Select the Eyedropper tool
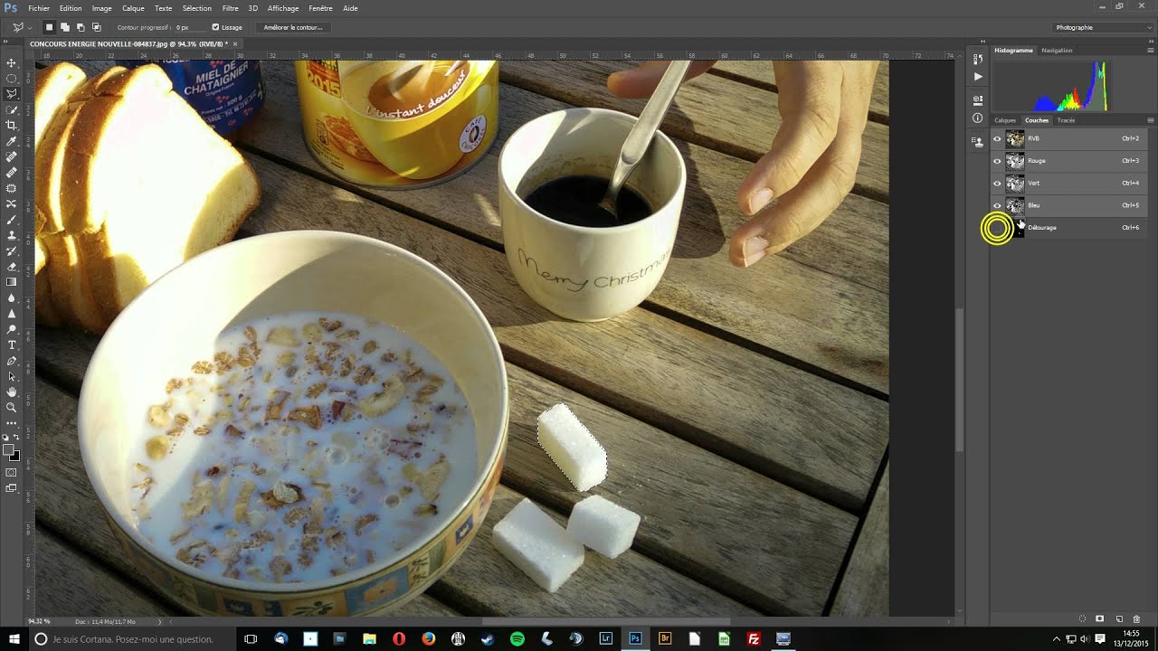 12,141
